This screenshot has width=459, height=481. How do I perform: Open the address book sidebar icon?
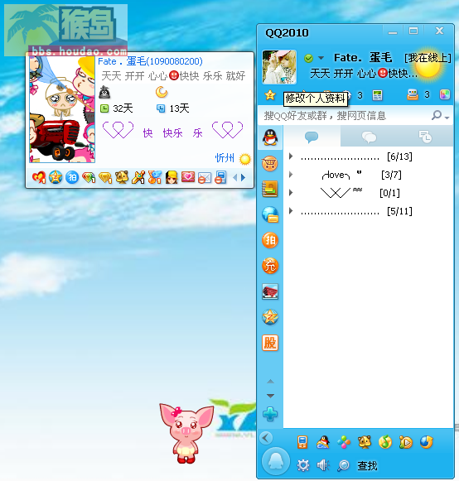point(270,189)
